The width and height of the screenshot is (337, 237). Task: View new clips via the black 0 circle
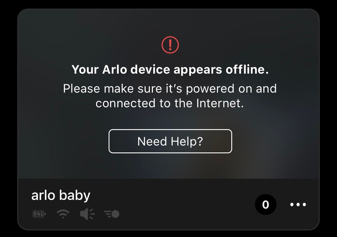pyautogui.click(x=266, y=204)
